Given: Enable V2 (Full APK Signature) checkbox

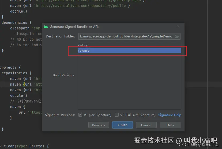Looking at the screenshot, I should pos(117,115).
